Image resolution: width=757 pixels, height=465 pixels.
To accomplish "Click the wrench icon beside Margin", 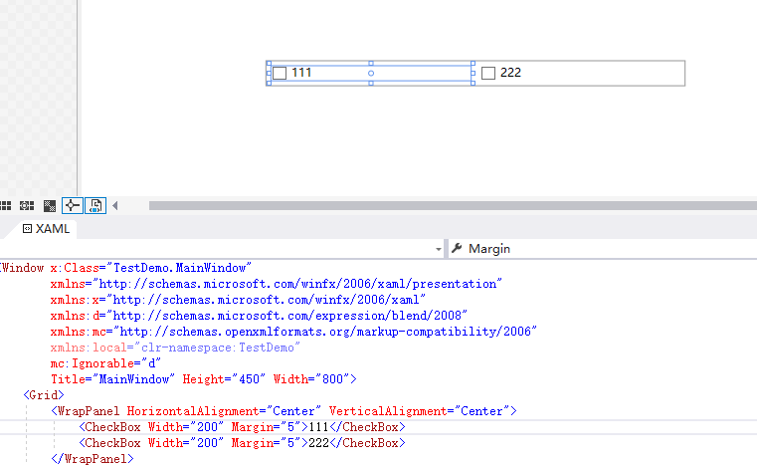I will click(457, 249).
